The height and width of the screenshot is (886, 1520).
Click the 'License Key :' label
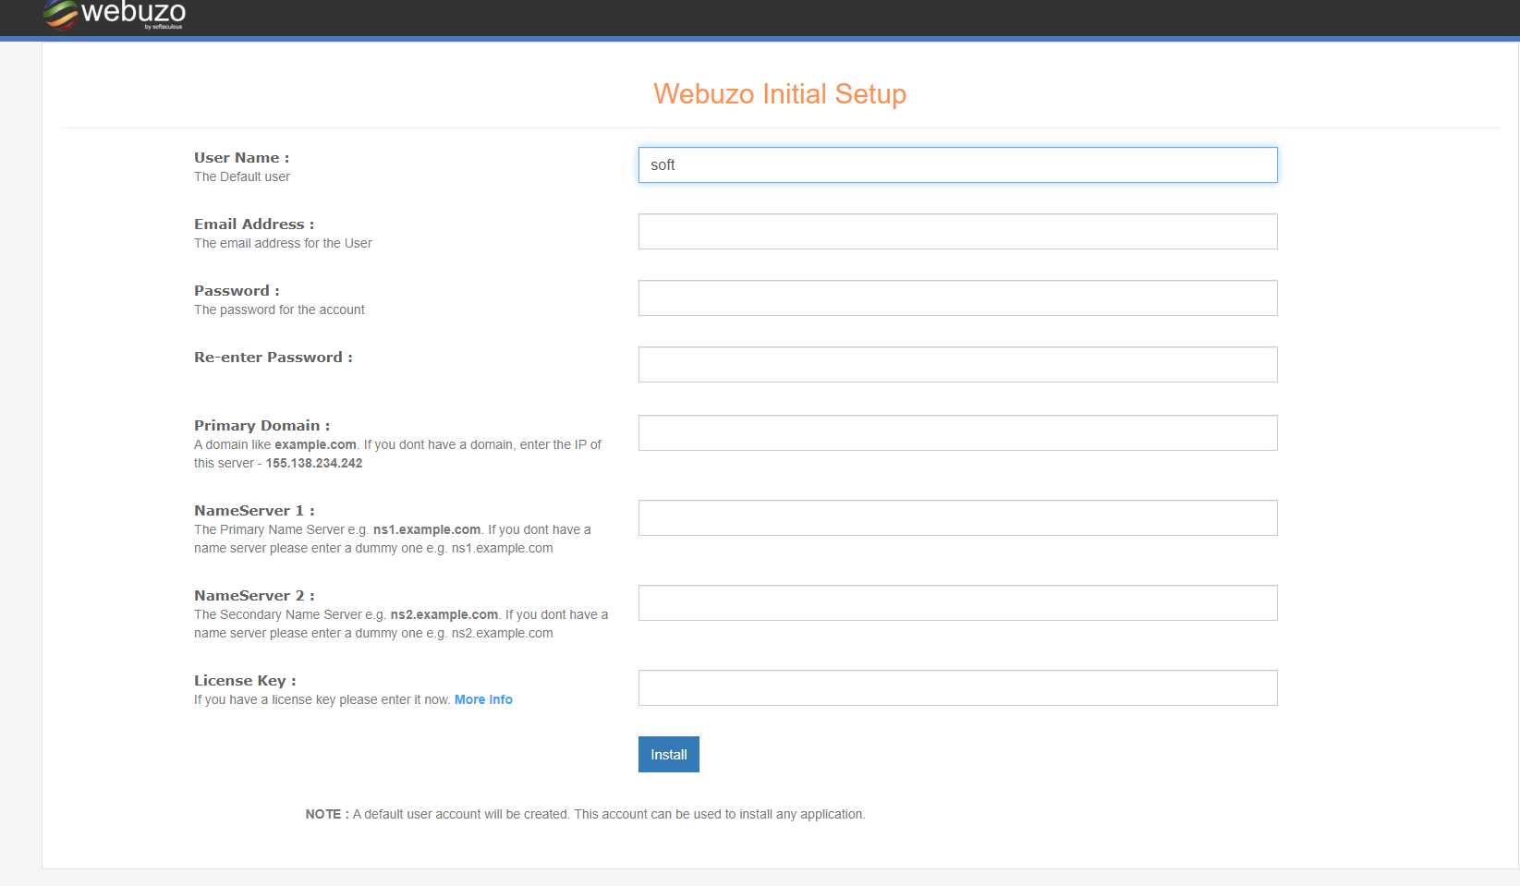245,681
